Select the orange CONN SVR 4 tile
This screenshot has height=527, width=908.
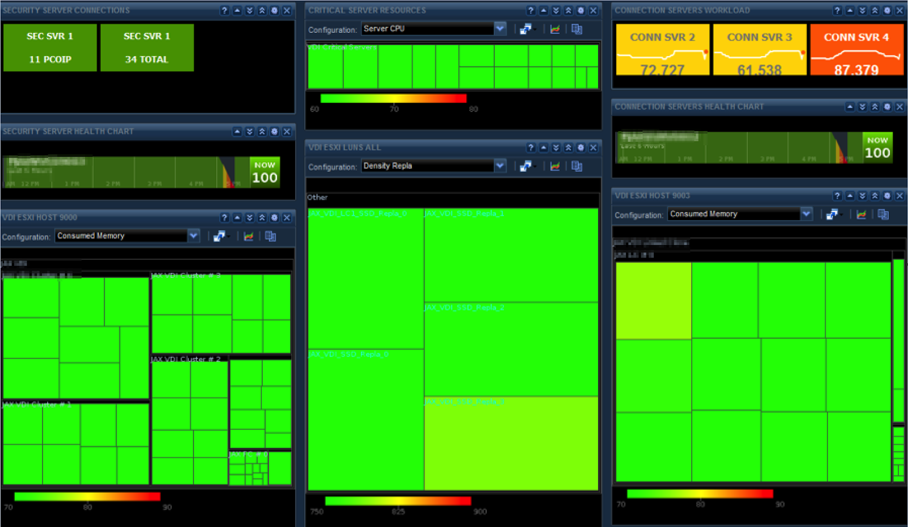tap(856, 50)
